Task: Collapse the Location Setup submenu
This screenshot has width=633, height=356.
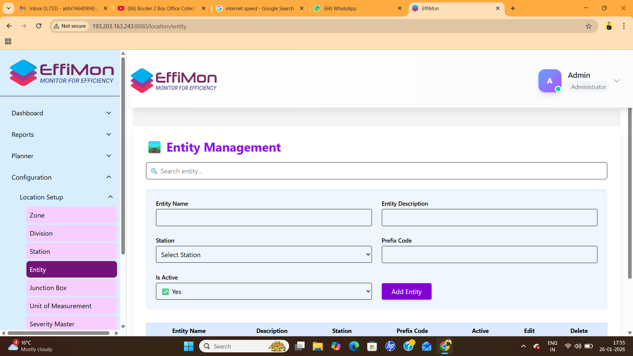Action: tap(110, 197)
